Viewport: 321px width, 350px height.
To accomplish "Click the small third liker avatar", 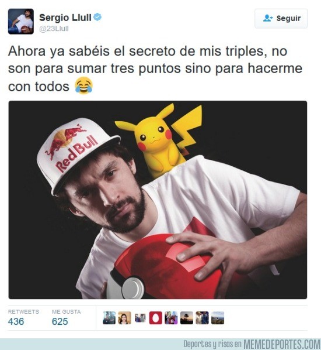I will 140,318.
